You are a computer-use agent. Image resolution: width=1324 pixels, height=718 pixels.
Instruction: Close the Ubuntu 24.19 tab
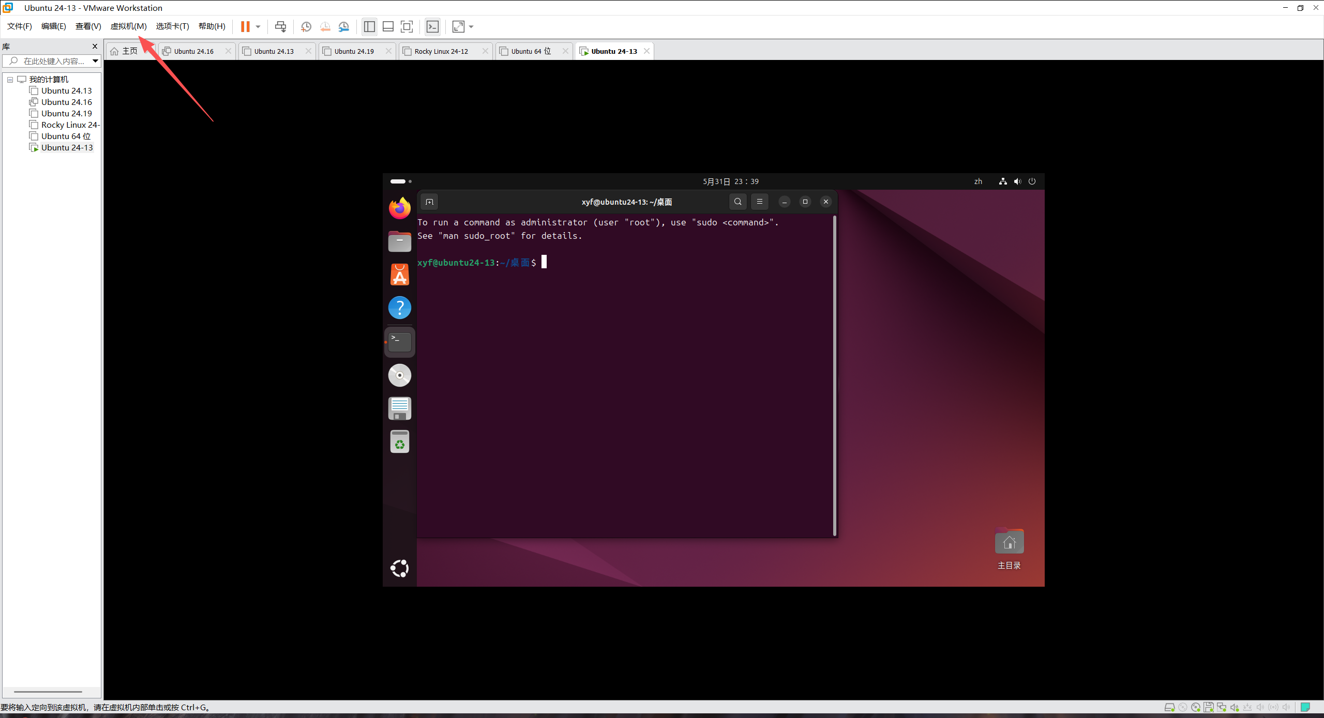point(388,51)
